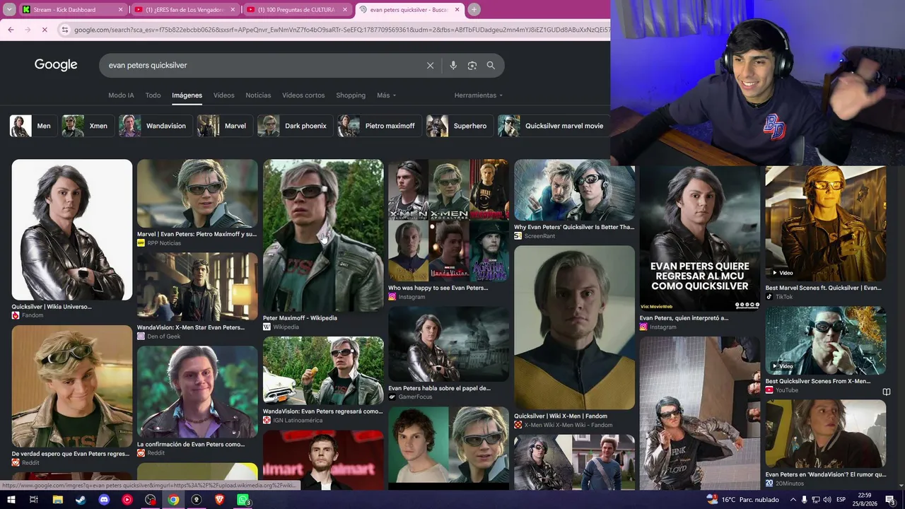Show hidden system tray icons
The width and height of the screenshot is (905, 509).
click(x=793, y=500)
